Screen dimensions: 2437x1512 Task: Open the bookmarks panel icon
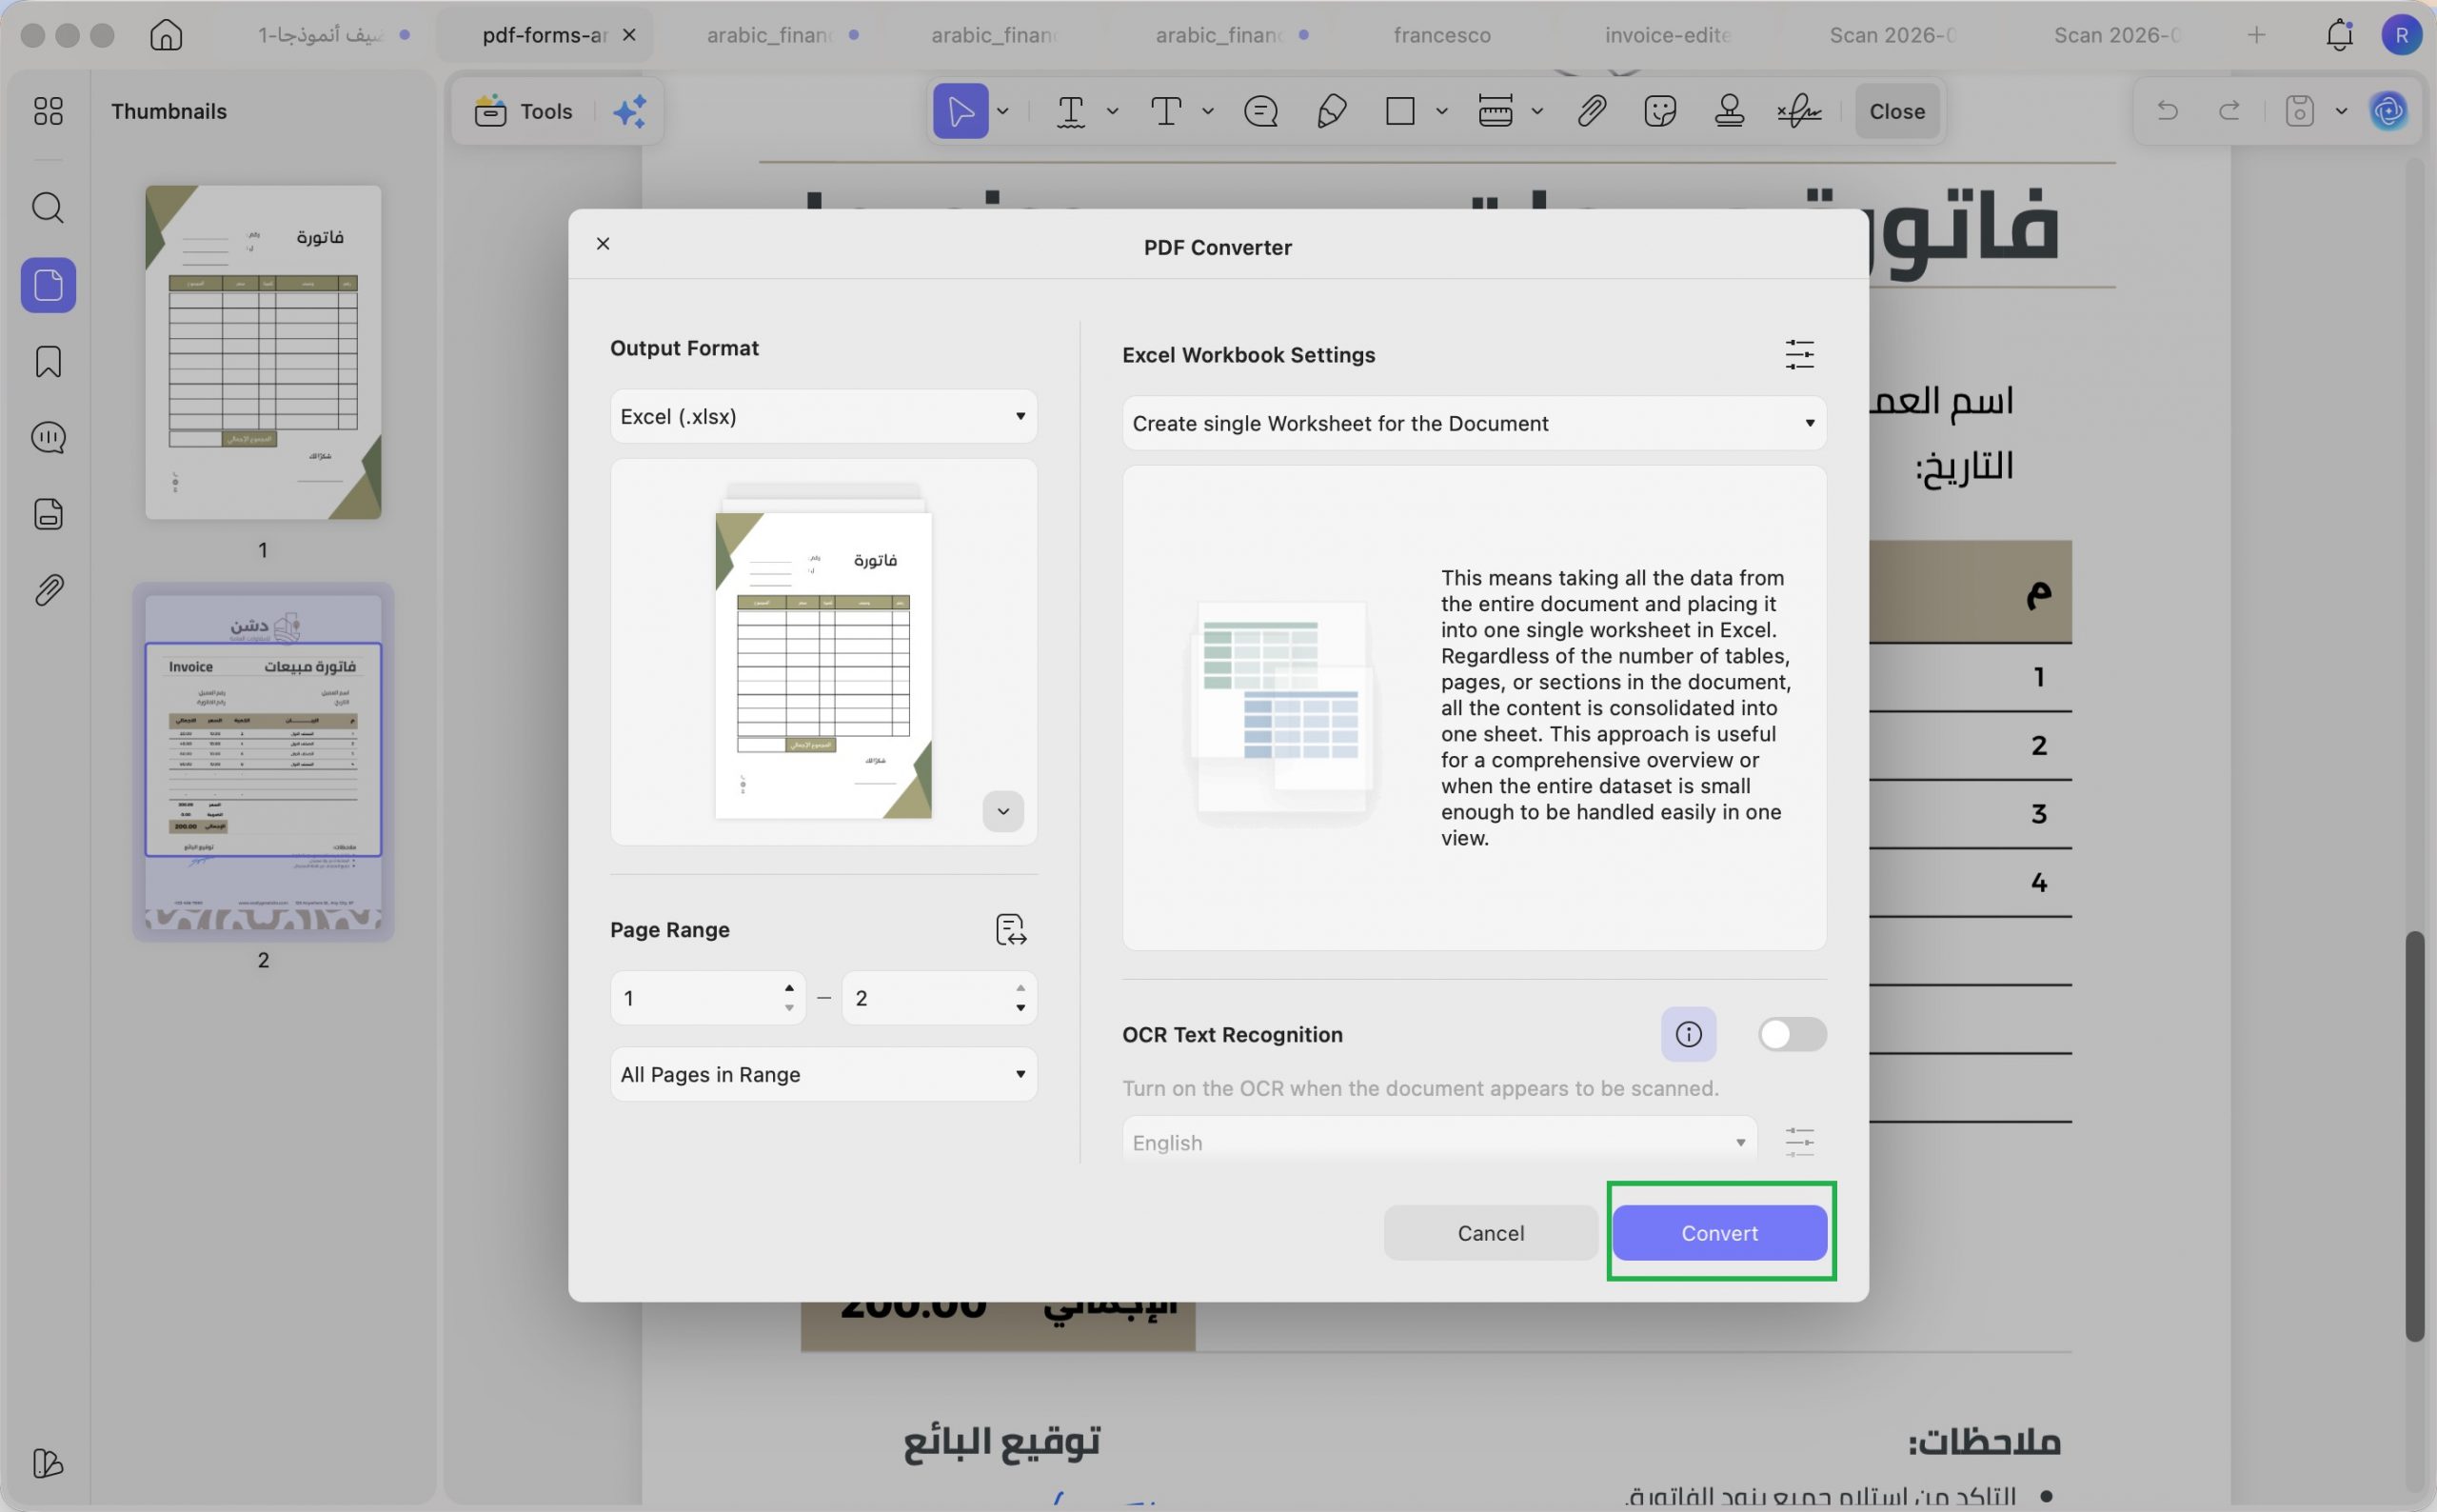click(x=48, y=361)
